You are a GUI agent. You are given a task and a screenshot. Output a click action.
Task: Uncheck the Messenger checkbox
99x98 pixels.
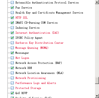[x=12, y=53]
